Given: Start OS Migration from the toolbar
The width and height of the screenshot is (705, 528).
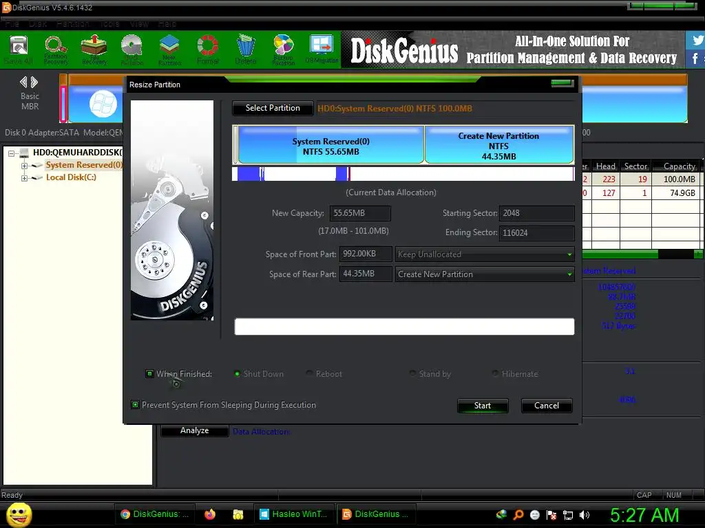Looking at the screenshot, I should pyautogui.click(x=322, y=49).
